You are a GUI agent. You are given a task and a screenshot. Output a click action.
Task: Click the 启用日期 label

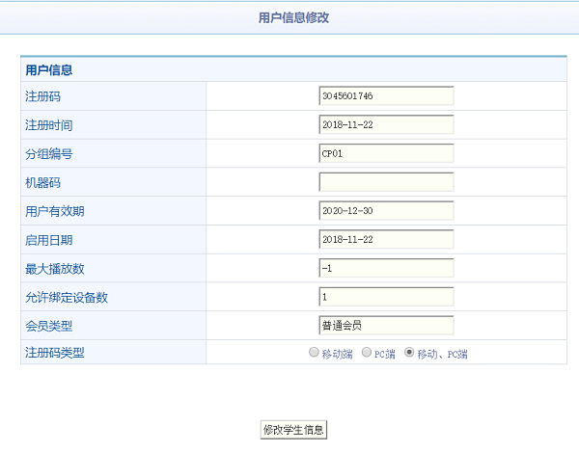tap(49, 240)
